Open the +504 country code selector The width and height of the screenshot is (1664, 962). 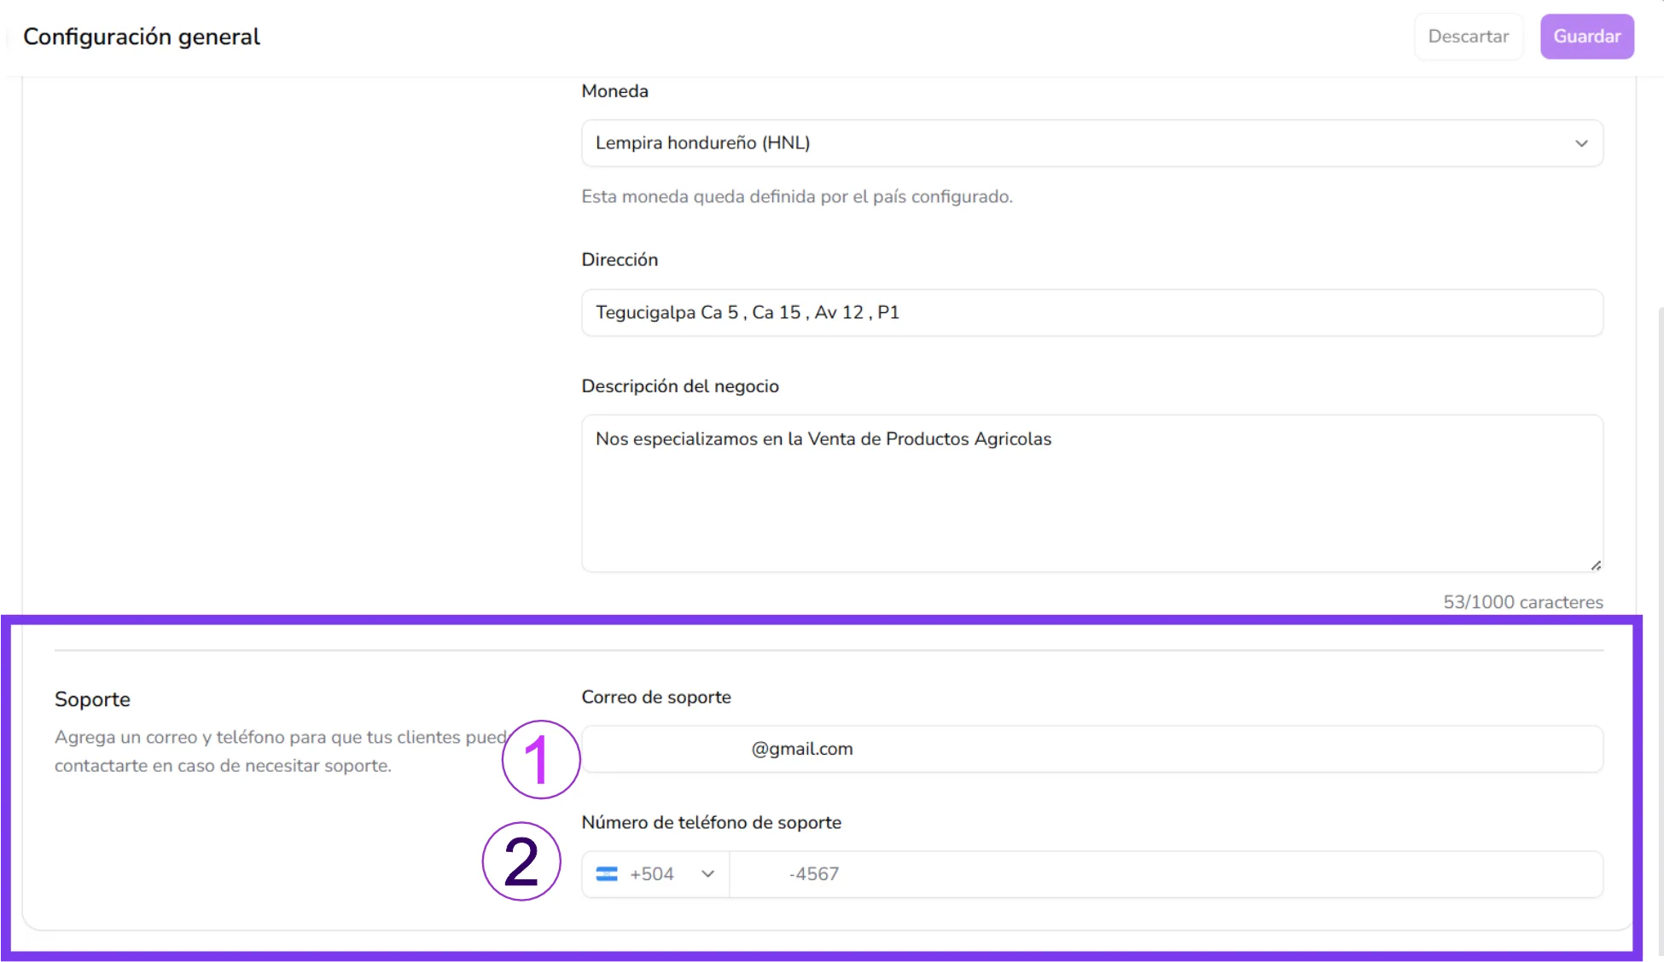pyautogui.click(x=655, y=874)
